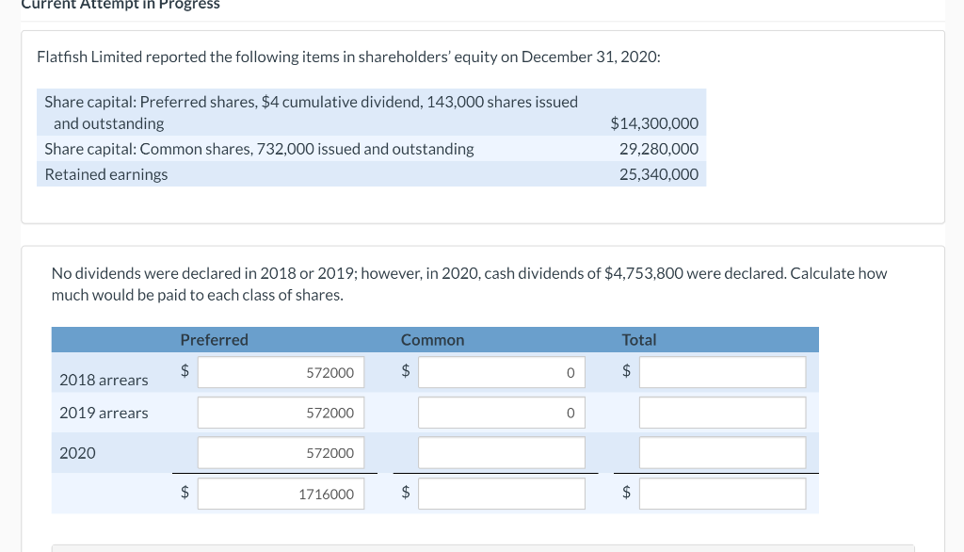Click the Preferred column header
Image resolution: width=964 pixels, height=552 pixels.
point(214,340)
